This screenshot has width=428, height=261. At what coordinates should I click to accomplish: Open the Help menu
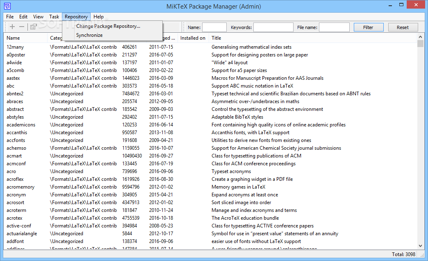pyautogui.click(x=98, y=17)
